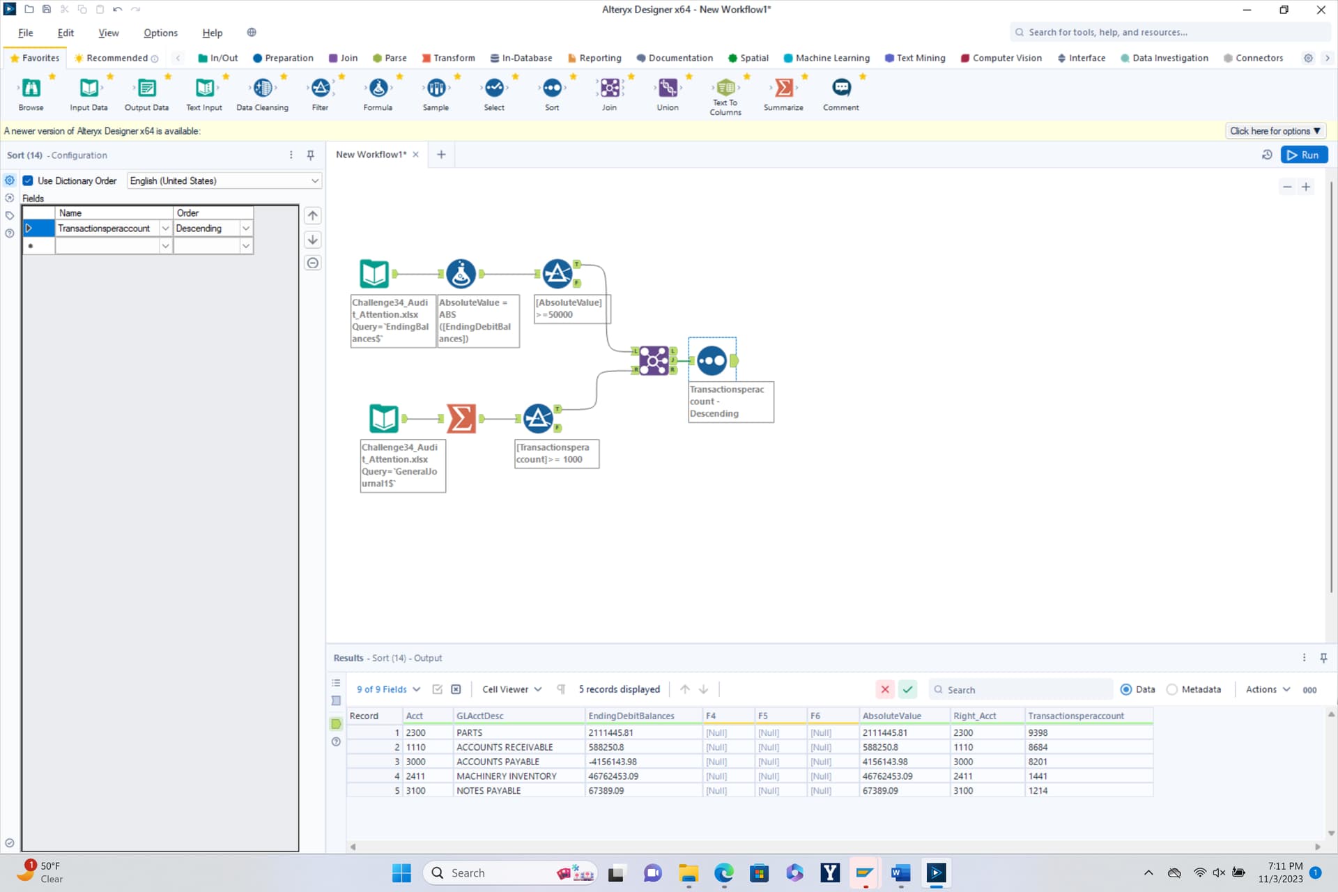Open the 9 of 9 Fields dropdown

[x=388, y=689]
